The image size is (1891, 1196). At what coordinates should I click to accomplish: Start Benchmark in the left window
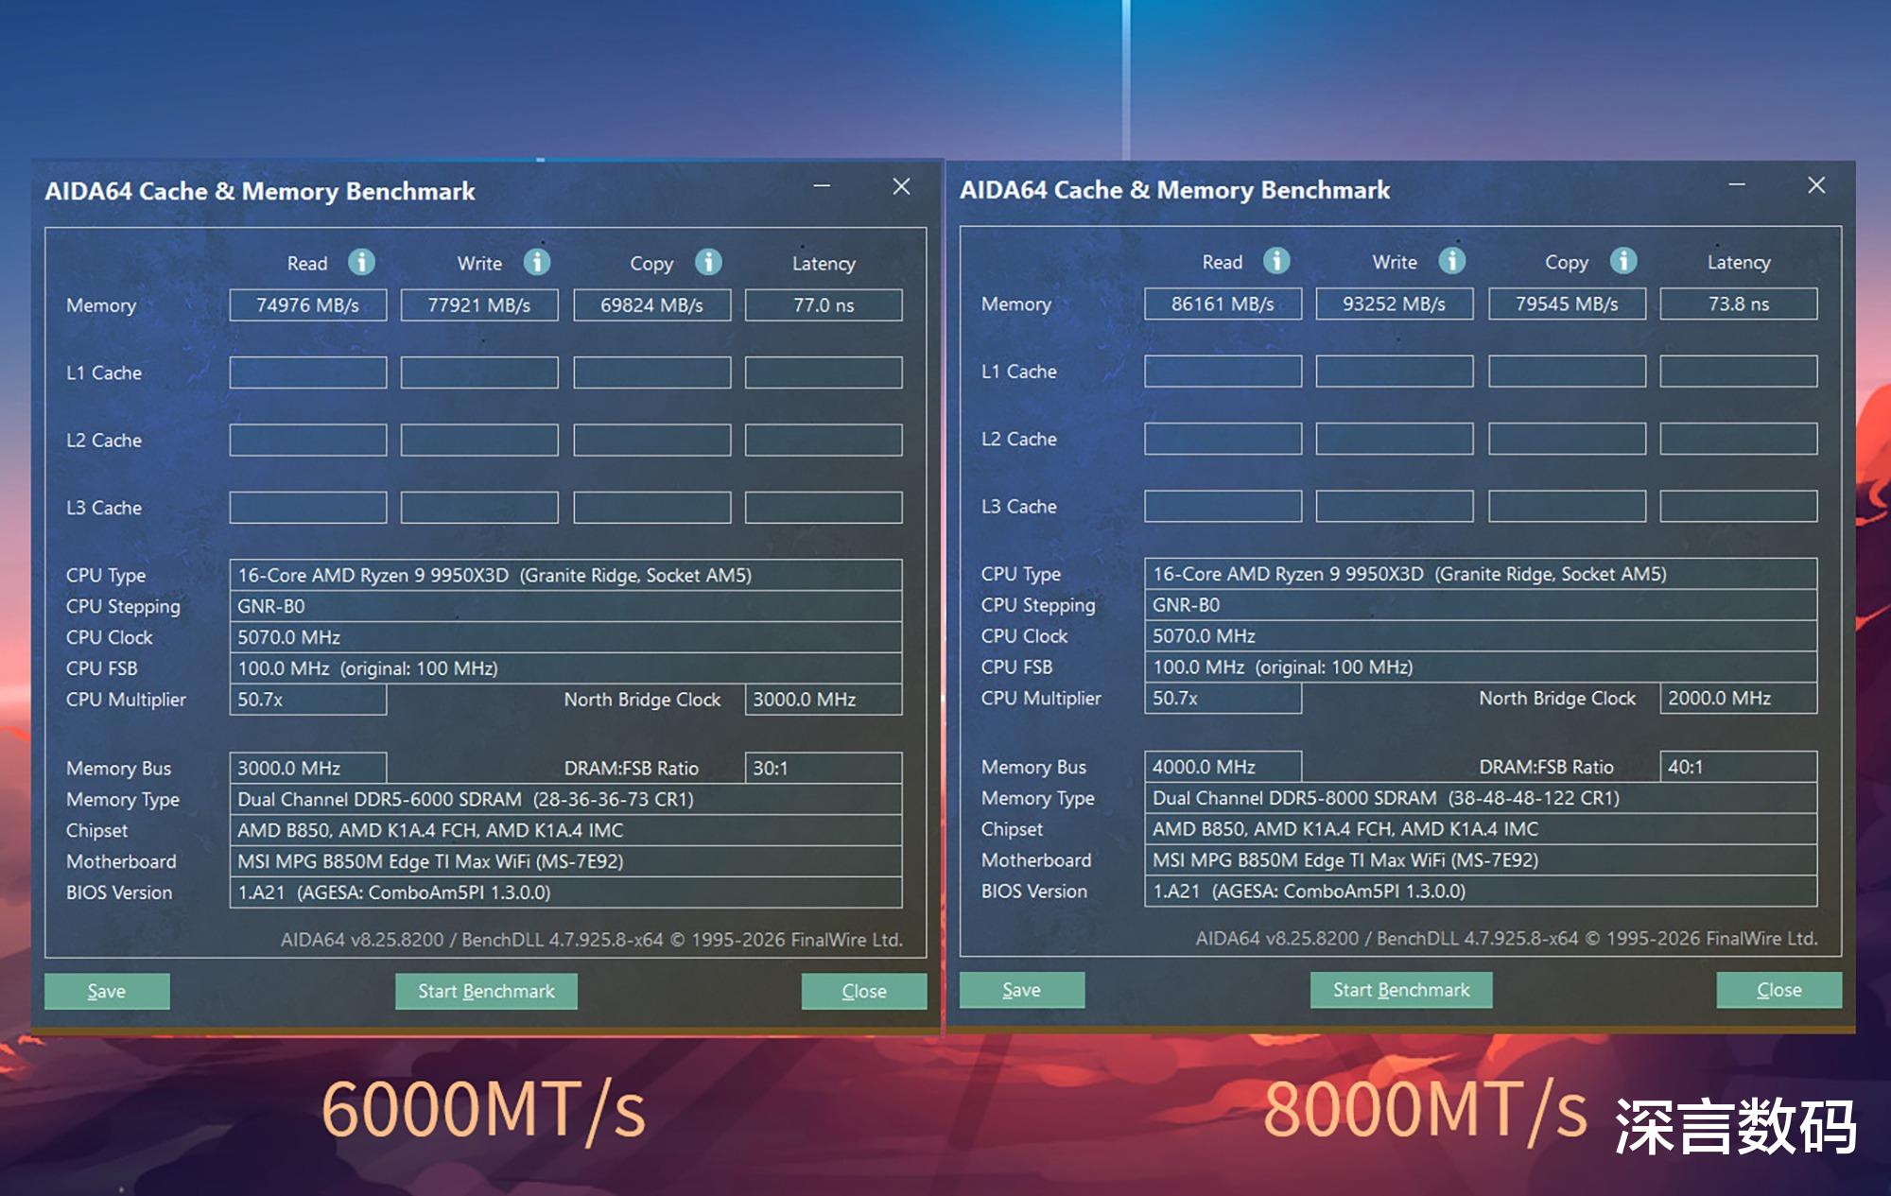coord(486,991)
